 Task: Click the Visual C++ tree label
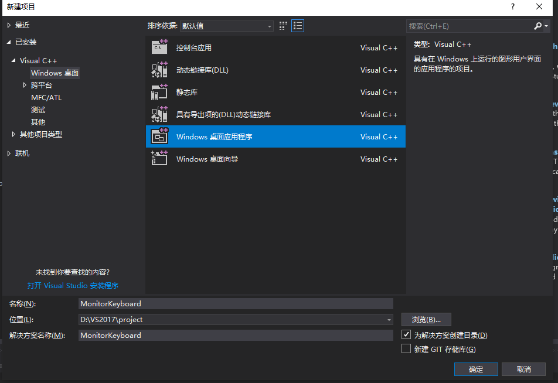[x=39, y=60]
